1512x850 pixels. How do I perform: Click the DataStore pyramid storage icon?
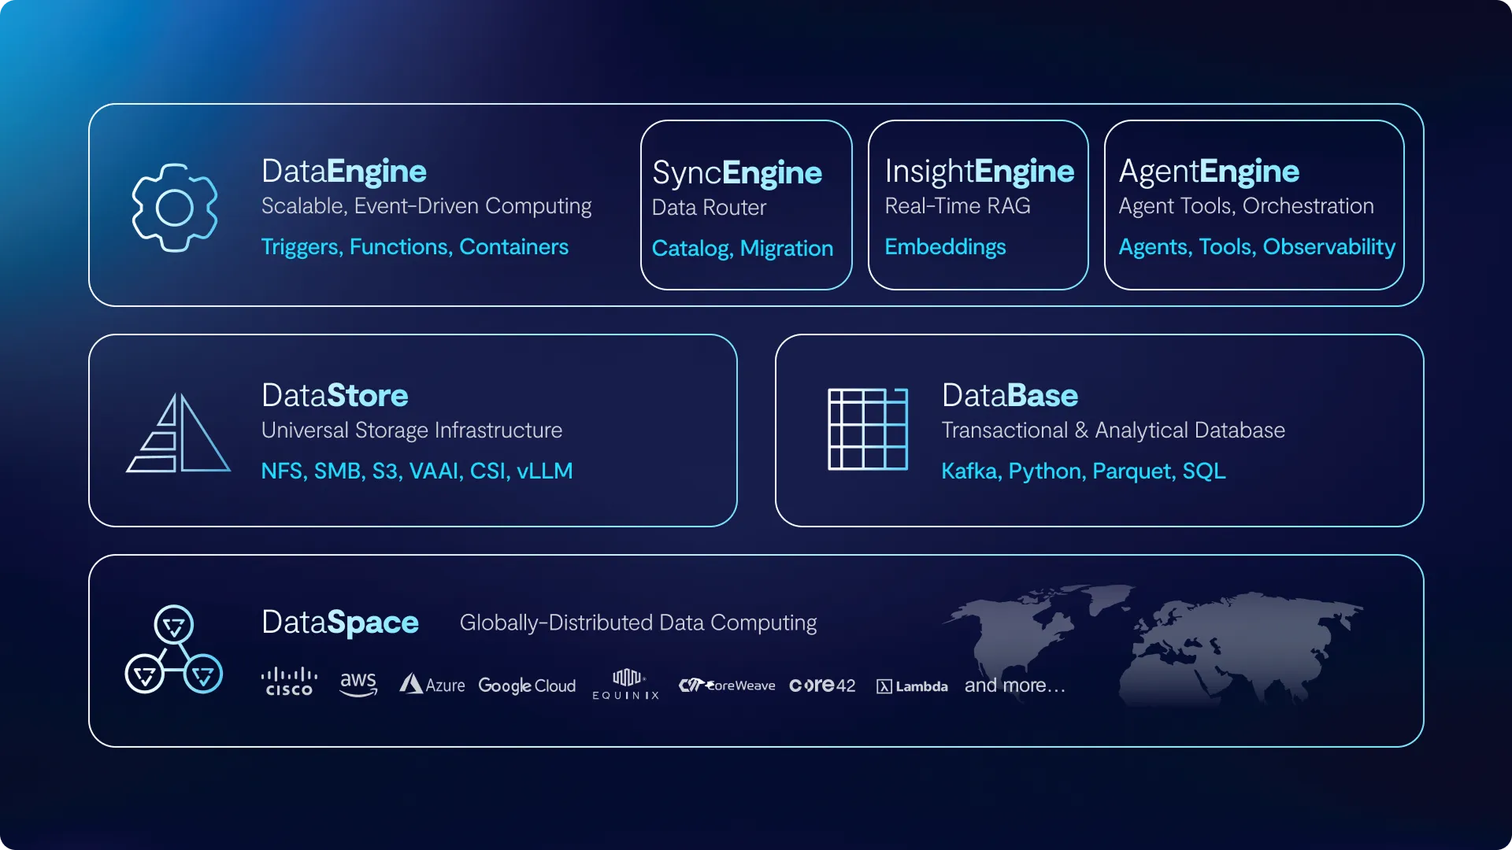tap(176, 431)
